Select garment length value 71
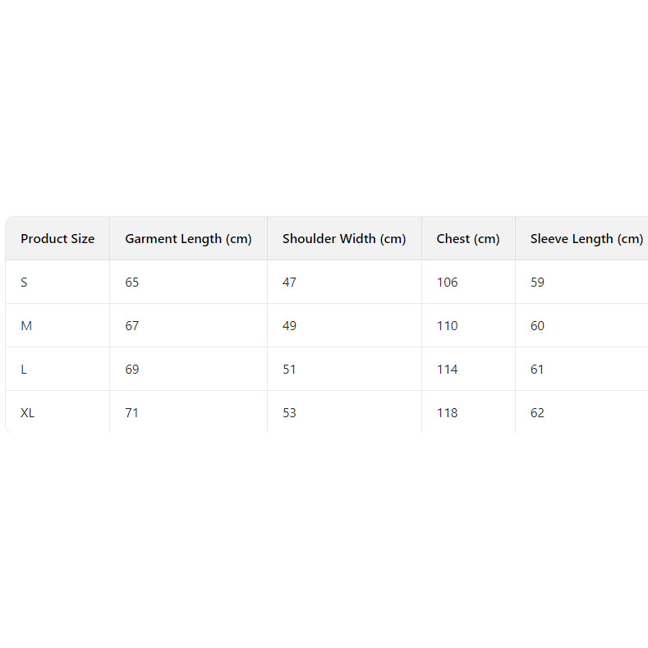Viewport: 648px width, 648px height. coord(131,413)
